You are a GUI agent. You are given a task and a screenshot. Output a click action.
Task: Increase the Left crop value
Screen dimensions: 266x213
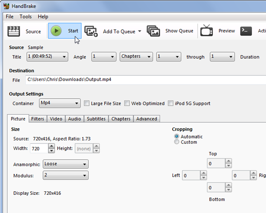pyautogui.click(x=203, y=173)
